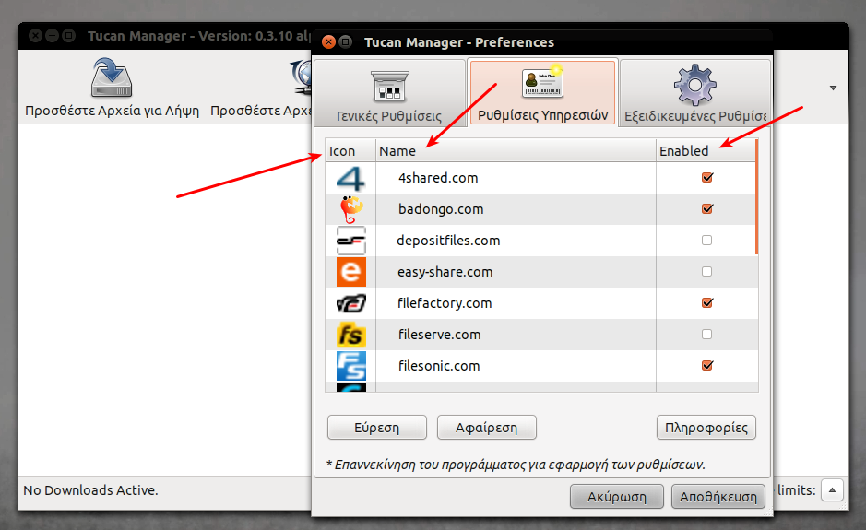Image resolution: width=866 pixels, height=530 pixels.
Task: Click the blue filesonic.com FS icon
Action: (x=350, y=366)
